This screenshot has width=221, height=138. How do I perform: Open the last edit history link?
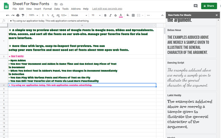107,9
